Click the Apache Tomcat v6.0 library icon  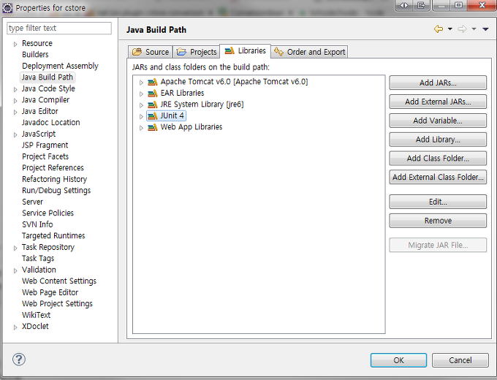click(153, 82)
